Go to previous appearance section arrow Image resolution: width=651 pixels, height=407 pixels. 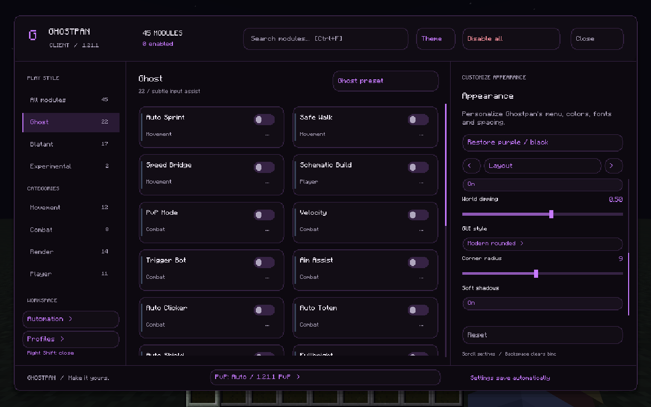point(471,166)
